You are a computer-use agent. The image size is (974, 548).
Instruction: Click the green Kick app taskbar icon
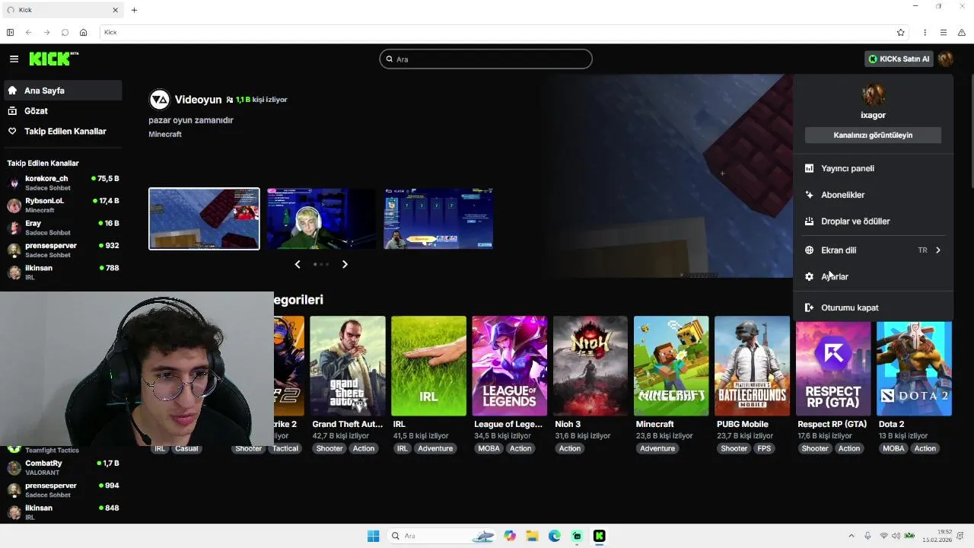tap(600, 536)
